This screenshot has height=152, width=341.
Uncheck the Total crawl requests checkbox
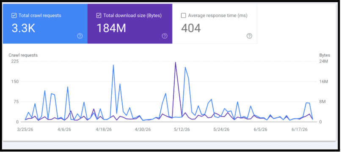tap(14, 16)
